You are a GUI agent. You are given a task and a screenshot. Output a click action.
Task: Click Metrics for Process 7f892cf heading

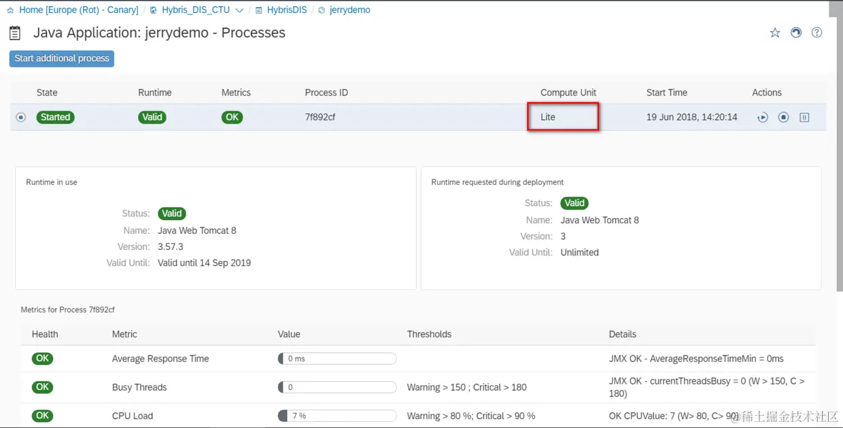67,310
